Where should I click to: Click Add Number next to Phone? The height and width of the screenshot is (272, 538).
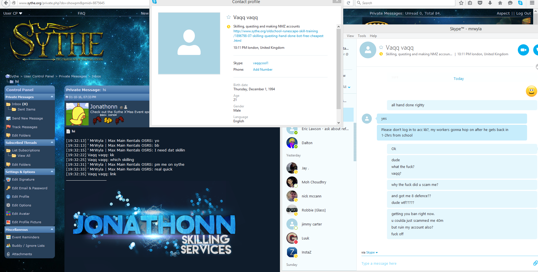(263, 70)
